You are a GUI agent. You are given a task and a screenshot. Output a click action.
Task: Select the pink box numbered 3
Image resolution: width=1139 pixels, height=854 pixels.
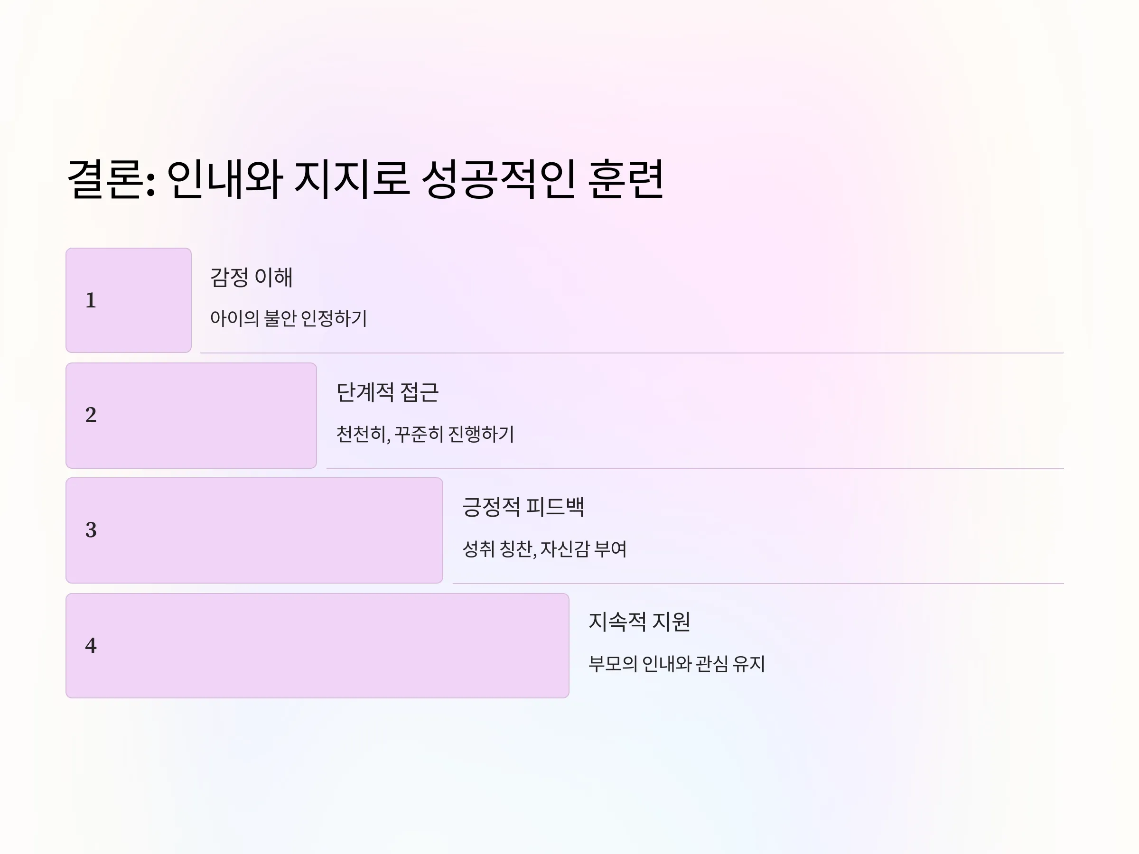point(254,530)
